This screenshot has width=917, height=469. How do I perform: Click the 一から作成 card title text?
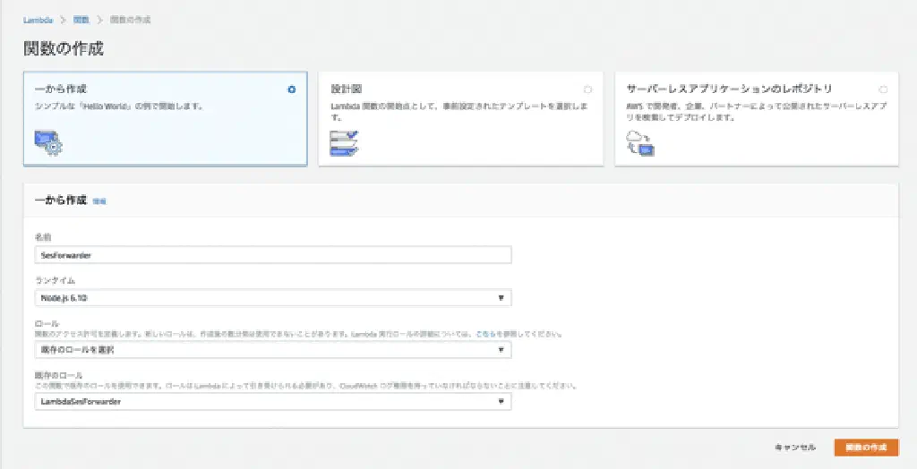(61, 90)
